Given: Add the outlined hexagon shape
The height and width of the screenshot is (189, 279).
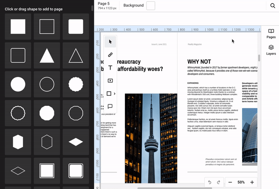Looking at the screenshot, I should [x=47, y=142].
